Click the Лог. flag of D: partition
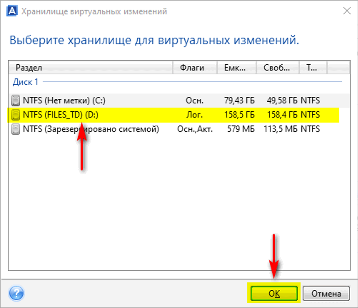Image resolution: width=358 pixels, height=308 pixels. point(194,115)
